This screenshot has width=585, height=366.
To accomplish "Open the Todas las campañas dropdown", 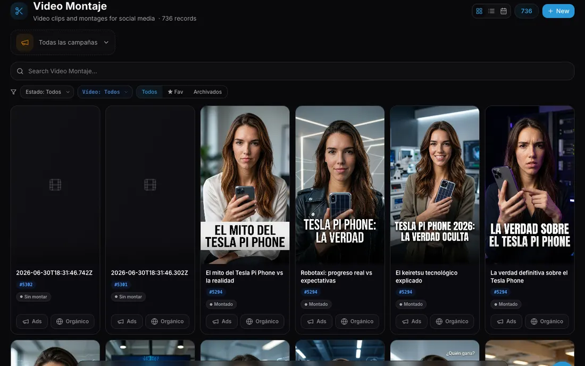I will (x=63, y=43).
